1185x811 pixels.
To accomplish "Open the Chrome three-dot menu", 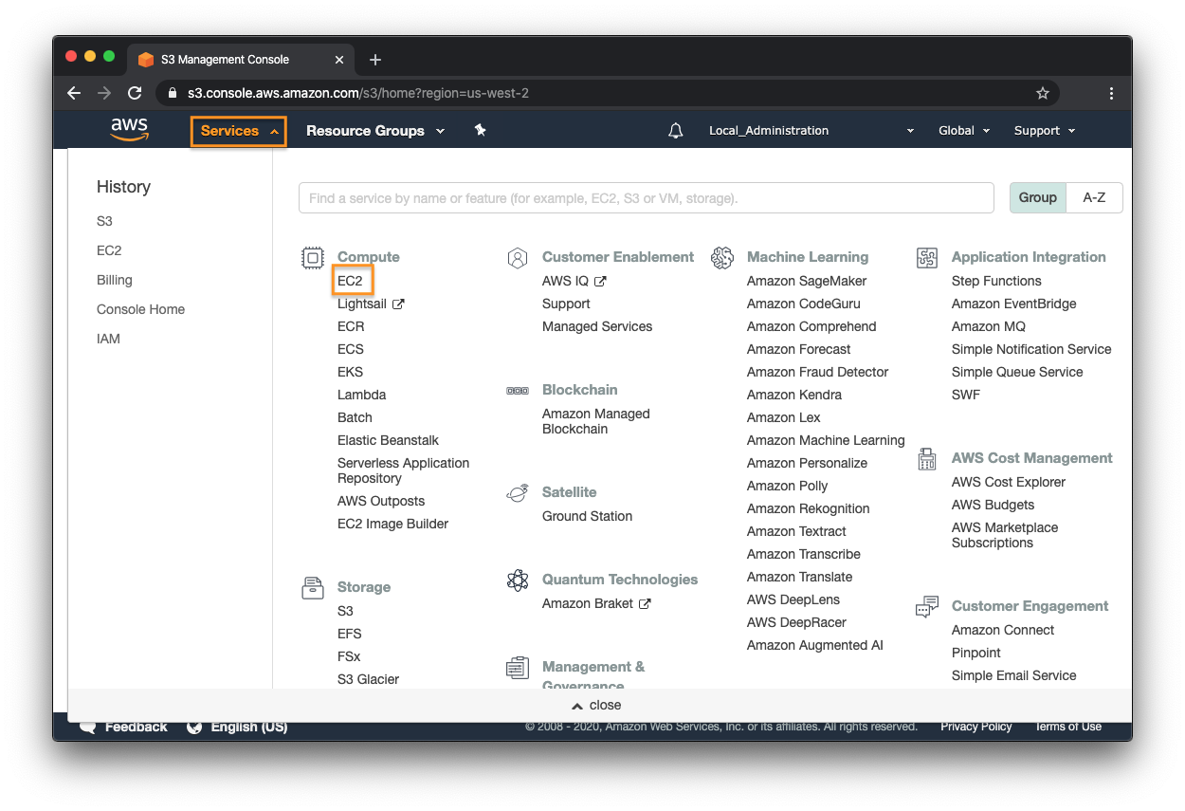I will click(1111, 93).
